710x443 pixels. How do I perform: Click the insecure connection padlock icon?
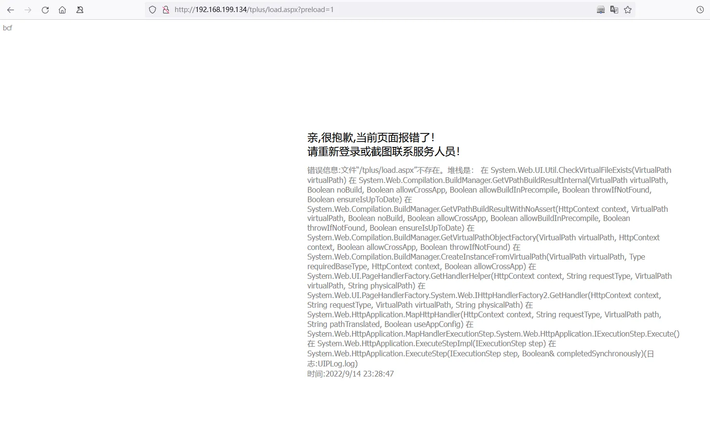(165, 9)
